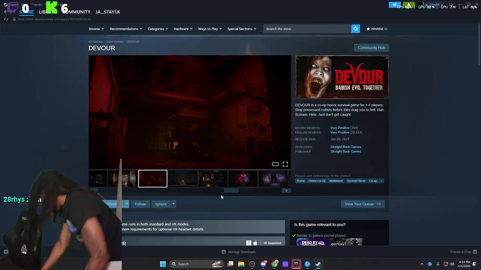Click the page vertical scrollbar

[x=479, y=45]
